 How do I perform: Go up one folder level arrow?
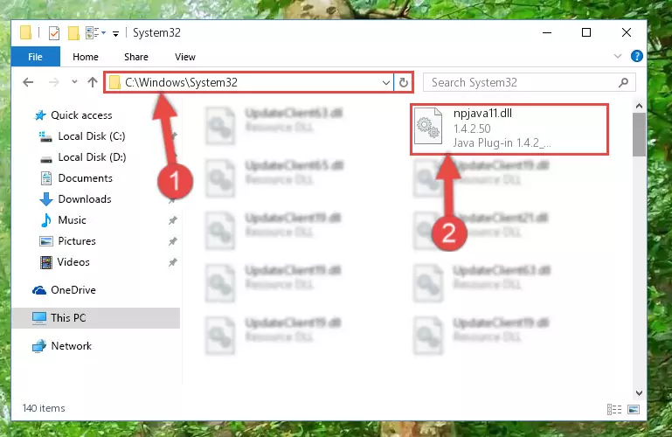click(93, 82)
